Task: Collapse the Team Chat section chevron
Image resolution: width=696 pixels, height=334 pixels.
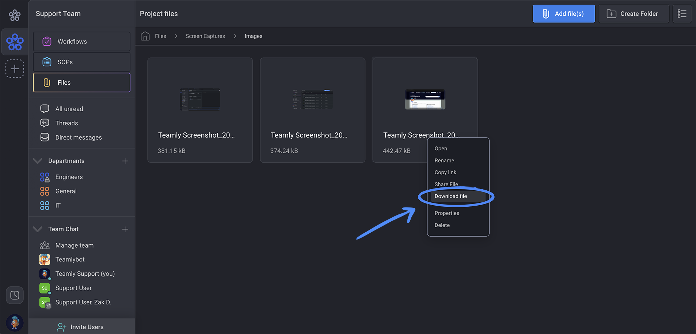Action: coord(37,229)
